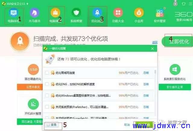Open the 电脑清理 cleanup section
The width and height of the screenshot is (193, 131).
coord(55,16)
